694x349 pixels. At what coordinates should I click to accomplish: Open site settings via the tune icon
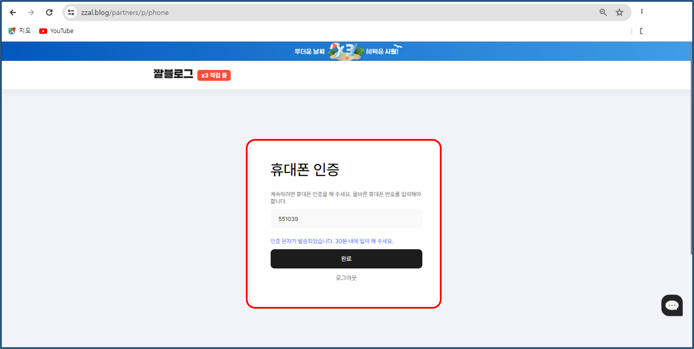click(71, 12)
